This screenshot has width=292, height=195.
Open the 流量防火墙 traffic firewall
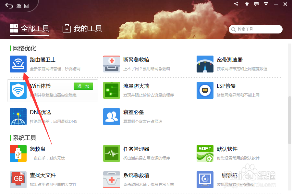(x=112, y=90)
